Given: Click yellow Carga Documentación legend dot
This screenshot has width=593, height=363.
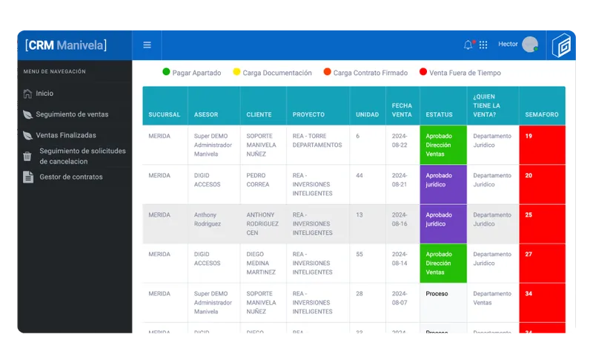Looking at the screenshot, I should (236, 71).
